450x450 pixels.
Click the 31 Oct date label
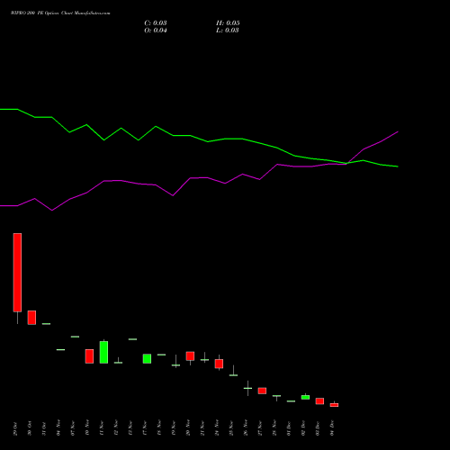44,428
